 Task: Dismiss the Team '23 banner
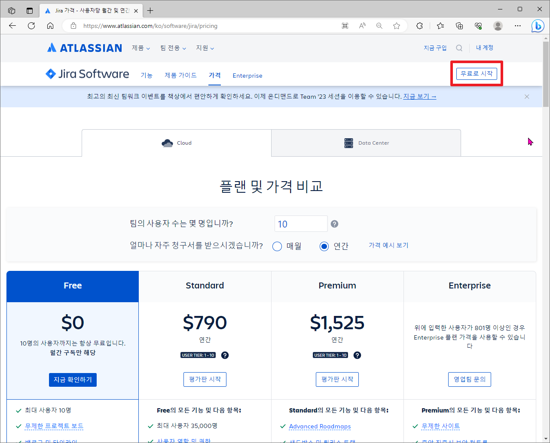pyautogui.click(x=527, y=97)
